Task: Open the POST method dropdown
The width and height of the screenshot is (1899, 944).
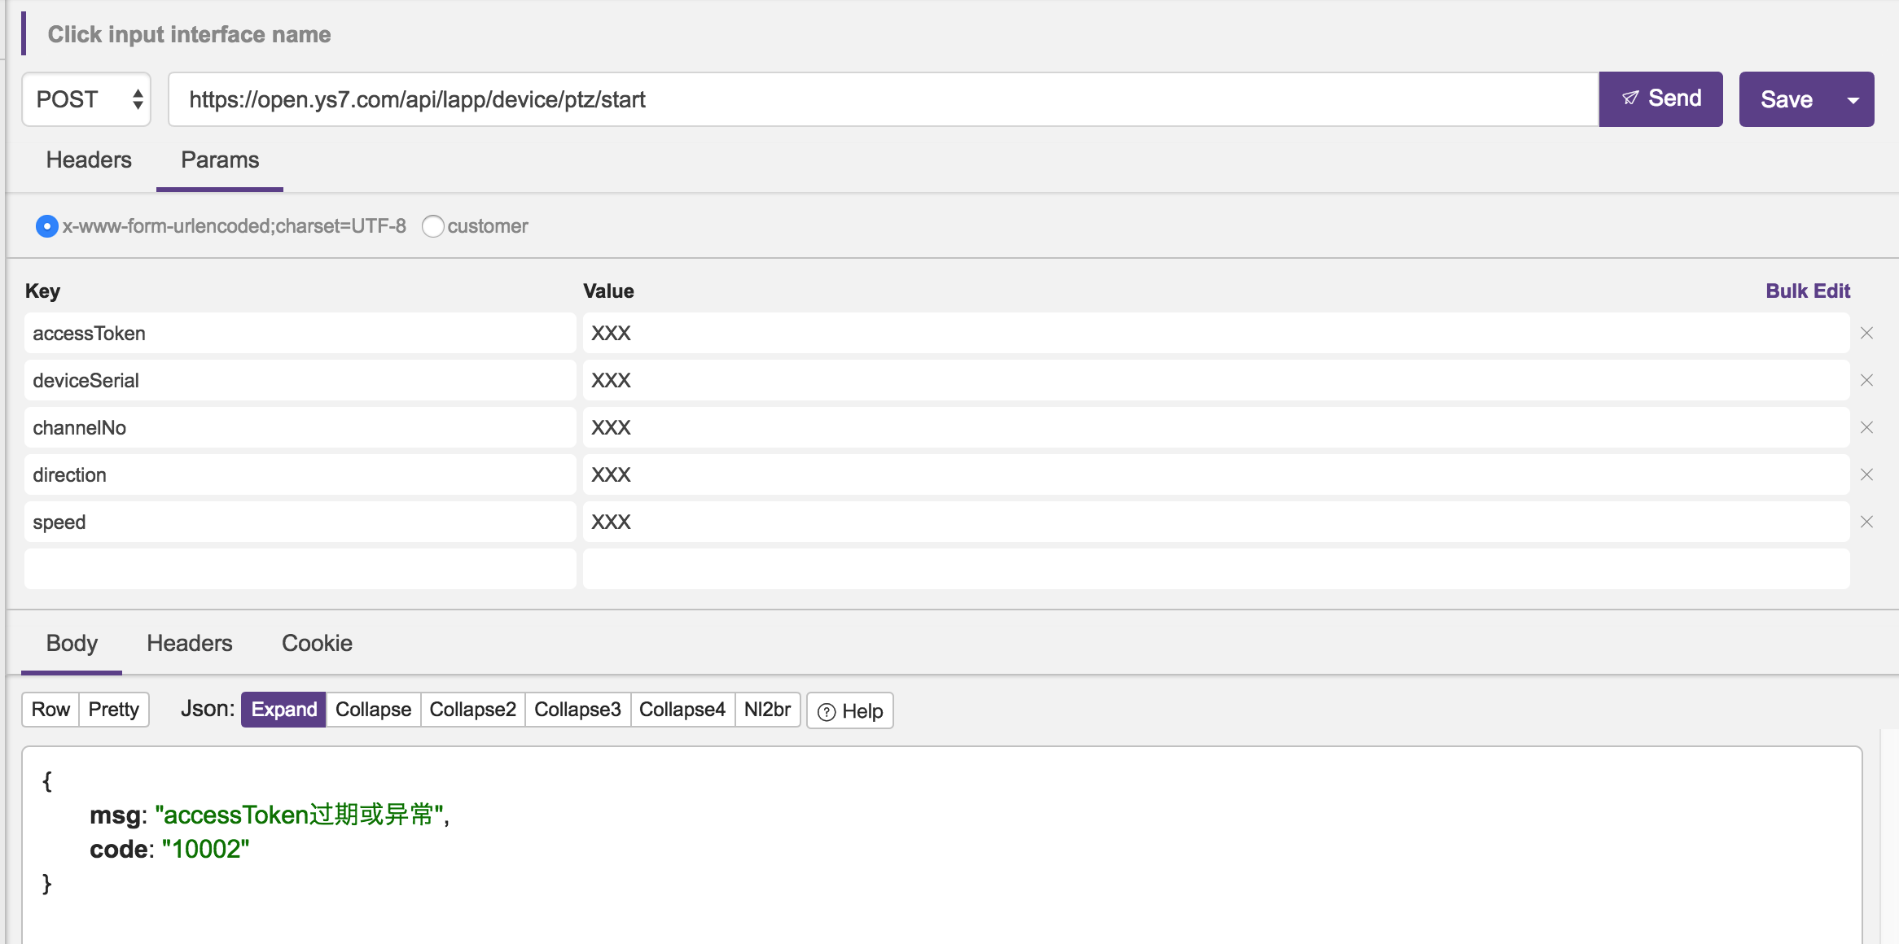Action: pyautogui.click(x=86, y=99)
